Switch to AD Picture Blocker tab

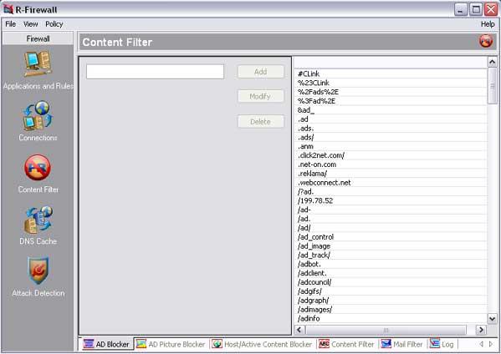click(171, 345)
